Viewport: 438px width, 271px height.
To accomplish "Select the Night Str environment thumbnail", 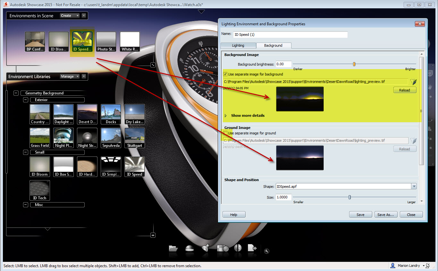I will pyautogui.click(x=87, y=138).
